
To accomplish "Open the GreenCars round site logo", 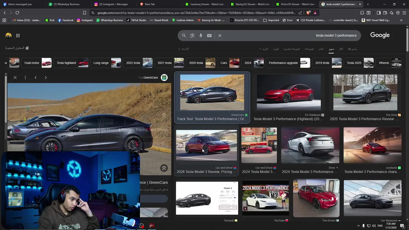I will click(164, 77).
